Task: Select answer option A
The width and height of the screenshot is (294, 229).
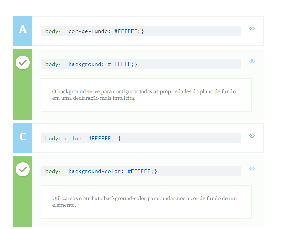Action: (138, 31)
